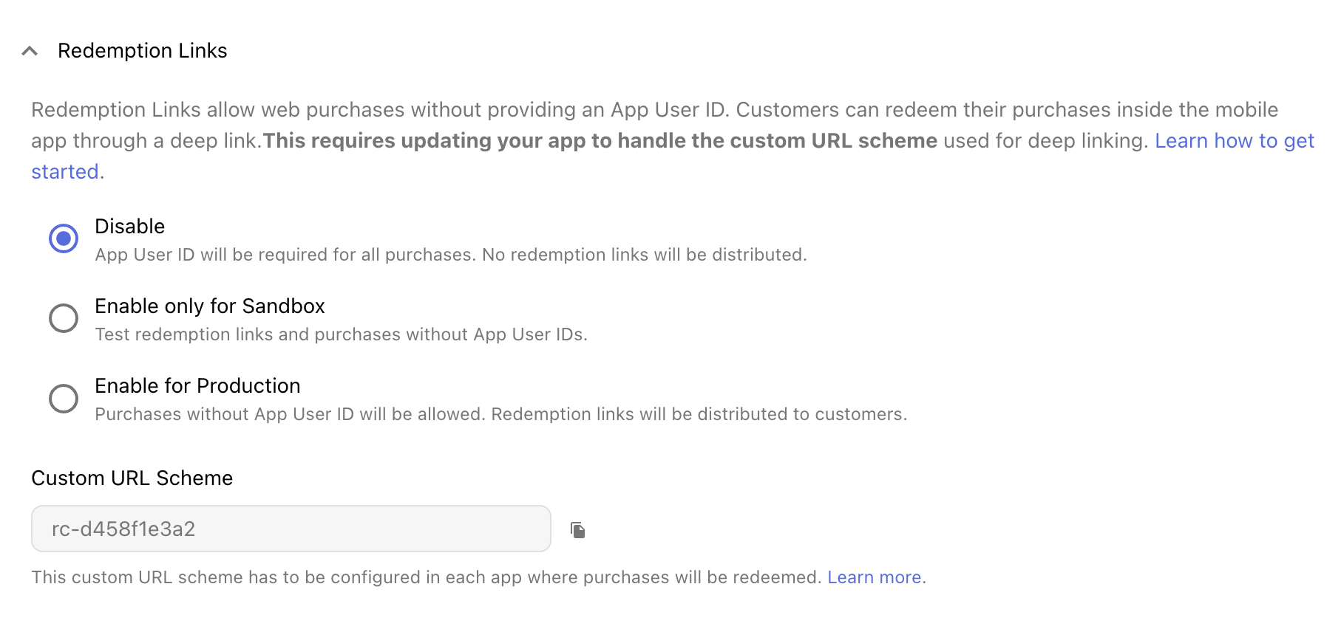Click the bold 'This requires updating your app' text

600,141
